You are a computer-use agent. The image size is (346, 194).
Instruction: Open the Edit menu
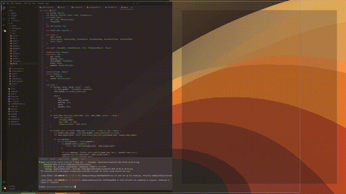click(12, 3)
